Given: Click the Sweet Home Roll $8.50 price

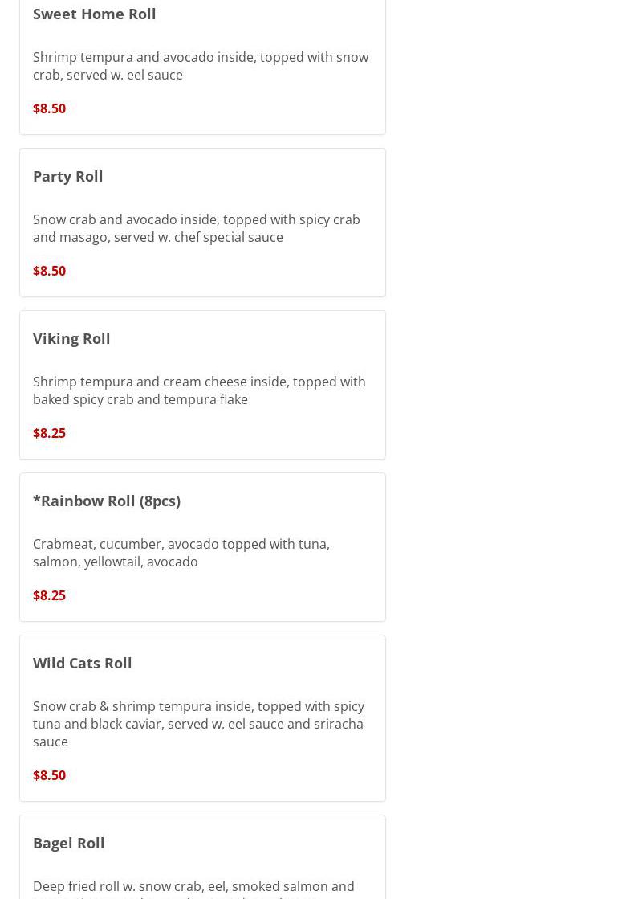Looking at the screenshot, I should tap(49, 108).
